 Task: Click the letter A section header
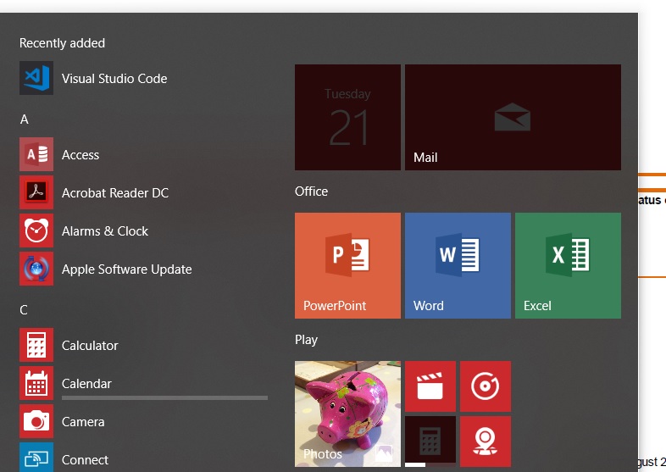[x=25, y=119]
